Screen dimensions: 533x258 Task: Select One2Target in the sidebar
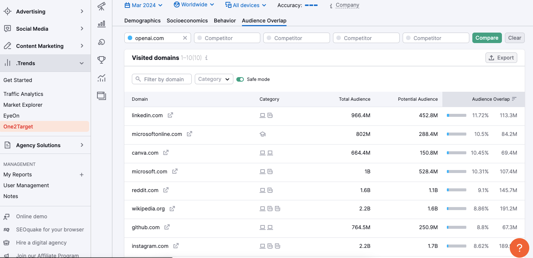45,127
